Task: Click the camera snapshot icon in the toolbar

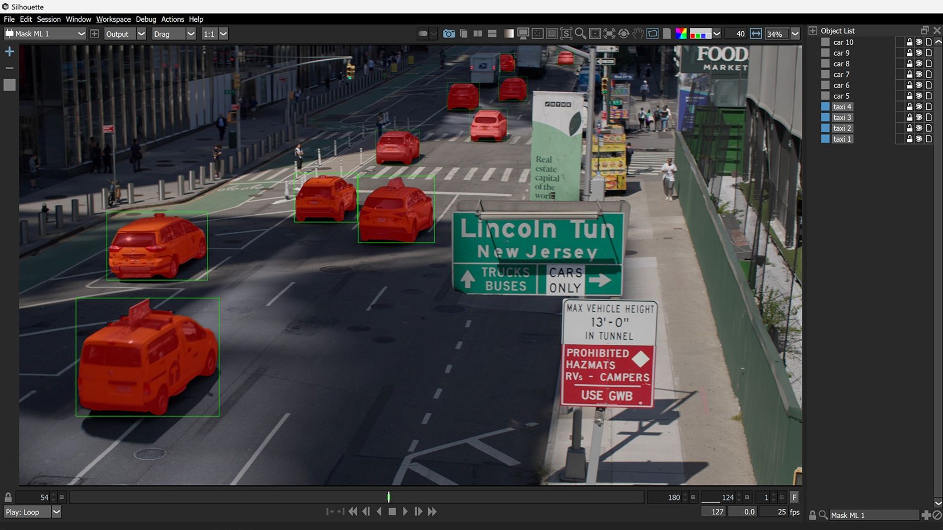Action: (449, 34)
